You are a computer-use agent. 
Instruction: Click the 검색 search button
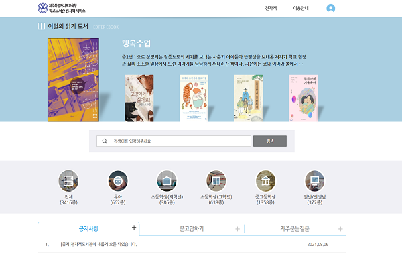point(270,141)
